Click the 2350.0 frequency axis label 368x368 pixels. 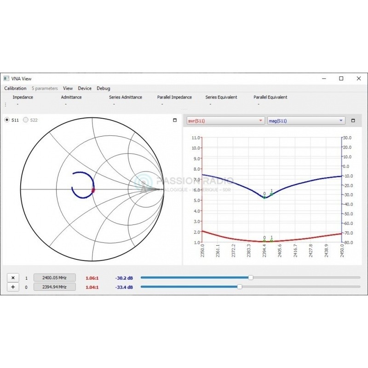pyautogui.click(x=202, y=250)
